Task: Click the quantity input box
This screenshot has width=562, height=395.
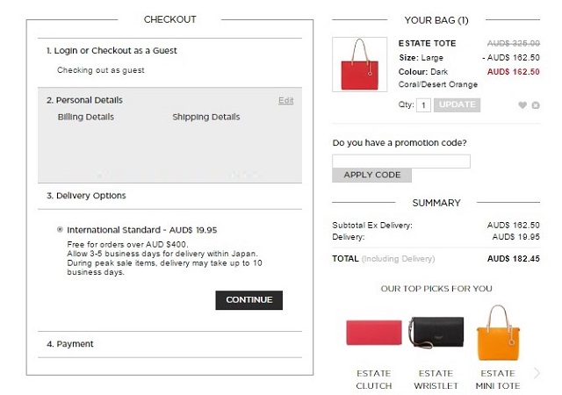Action: 424,105
